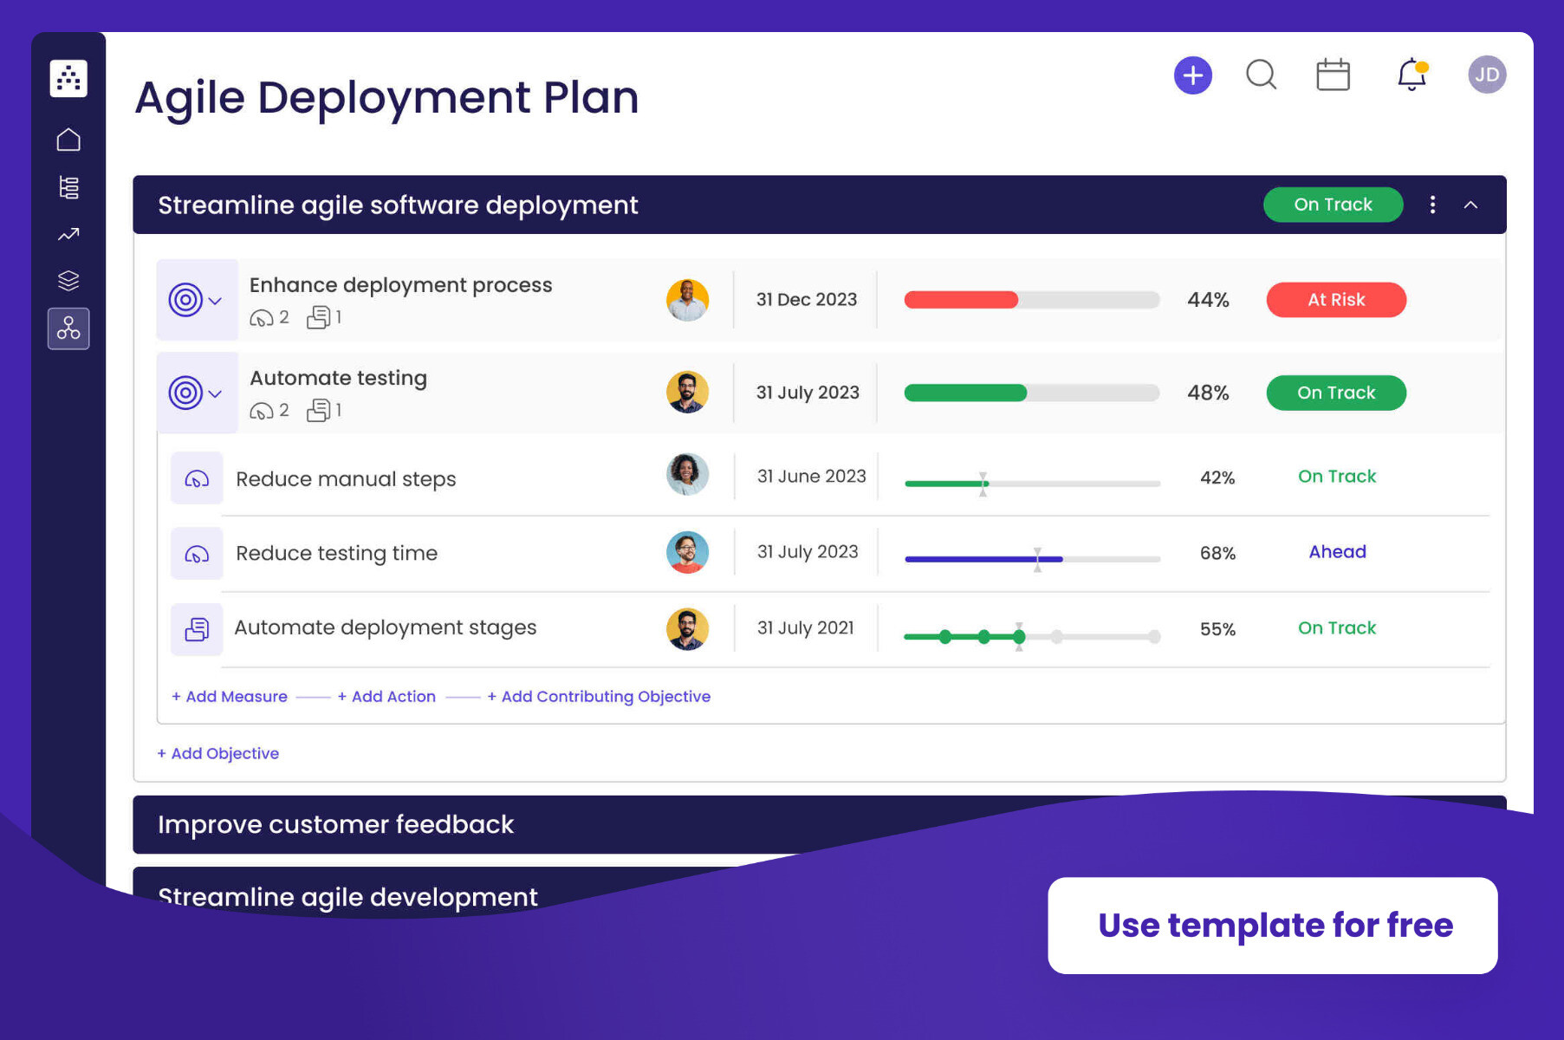This screenshot has height=1040, width=1564.
Task: Collapse the Streamline agile software deployment section
Action: click(1471, 205)
